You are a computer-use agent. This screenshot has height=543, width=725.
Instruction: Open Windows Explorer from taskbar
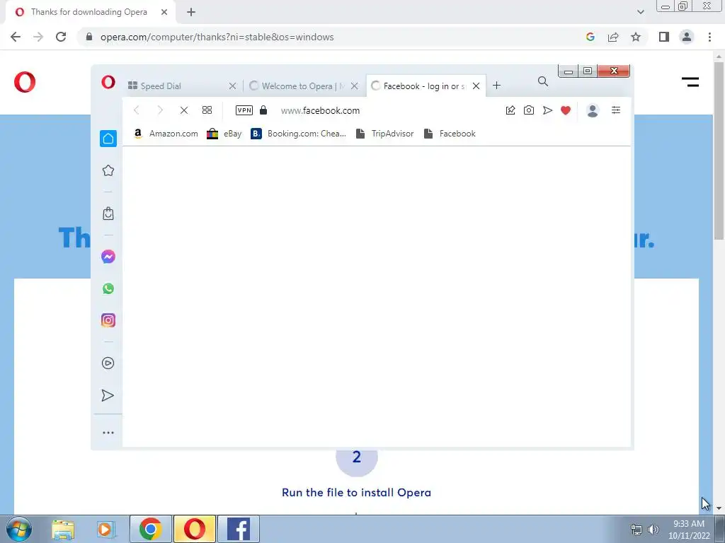(x=63, y=529)
